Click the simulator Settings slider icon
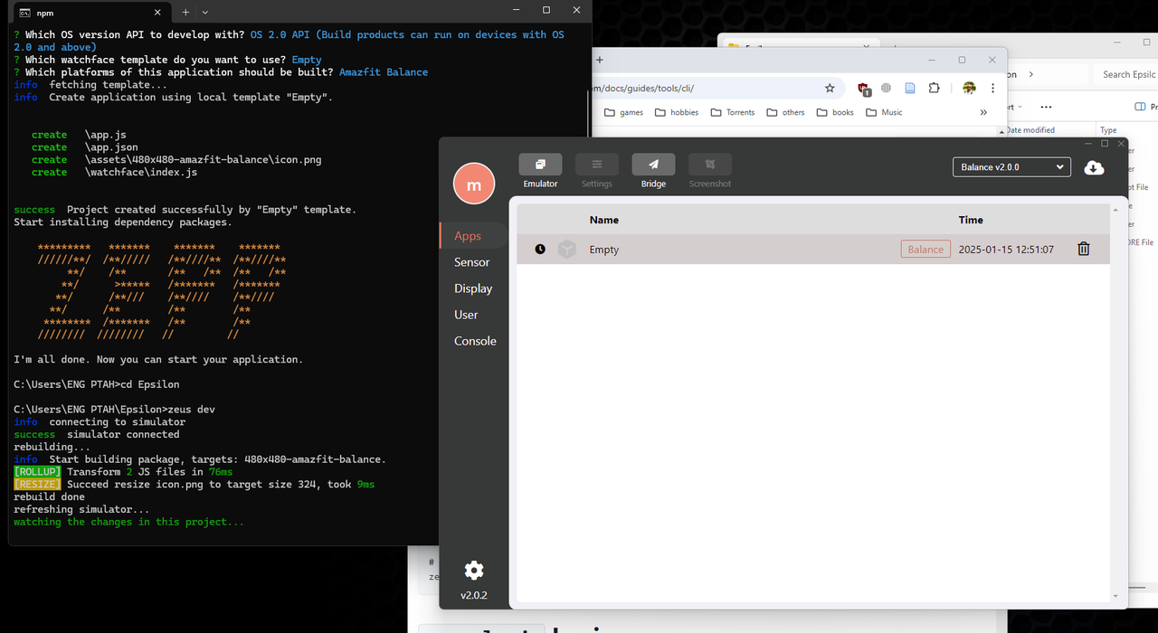 (x=597, y=165)
